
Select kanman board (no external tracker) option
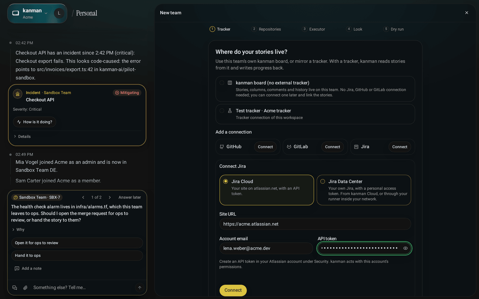tap(315, 89)
